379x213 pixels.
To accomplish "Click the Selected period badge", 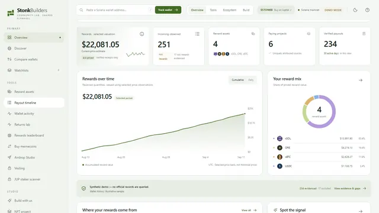I will (124, 98).
